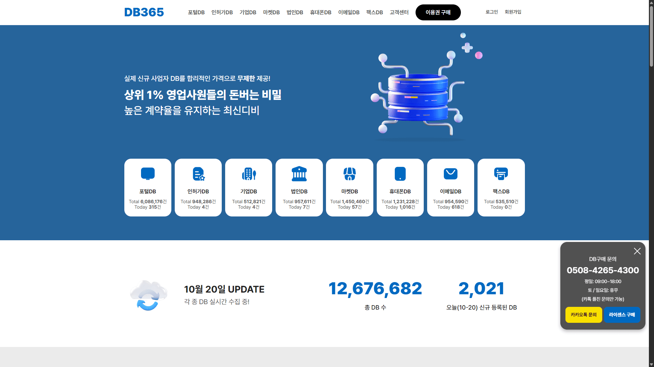654x367 pixels.
Task: Click the 포털DB monitor icon
Action: click(148, 174)
